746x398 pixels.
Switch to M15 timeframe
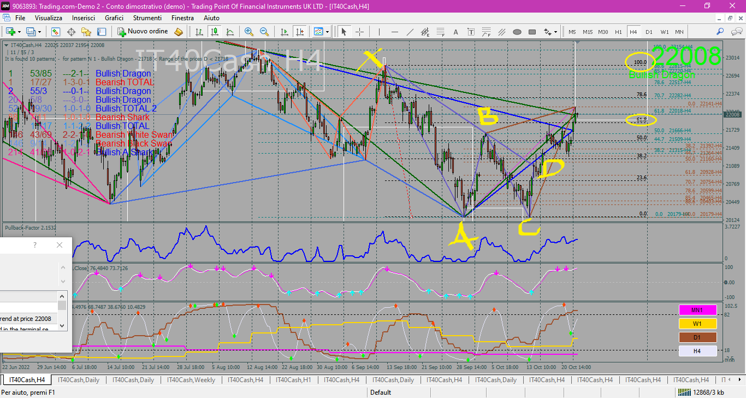[x=588, y=32]
